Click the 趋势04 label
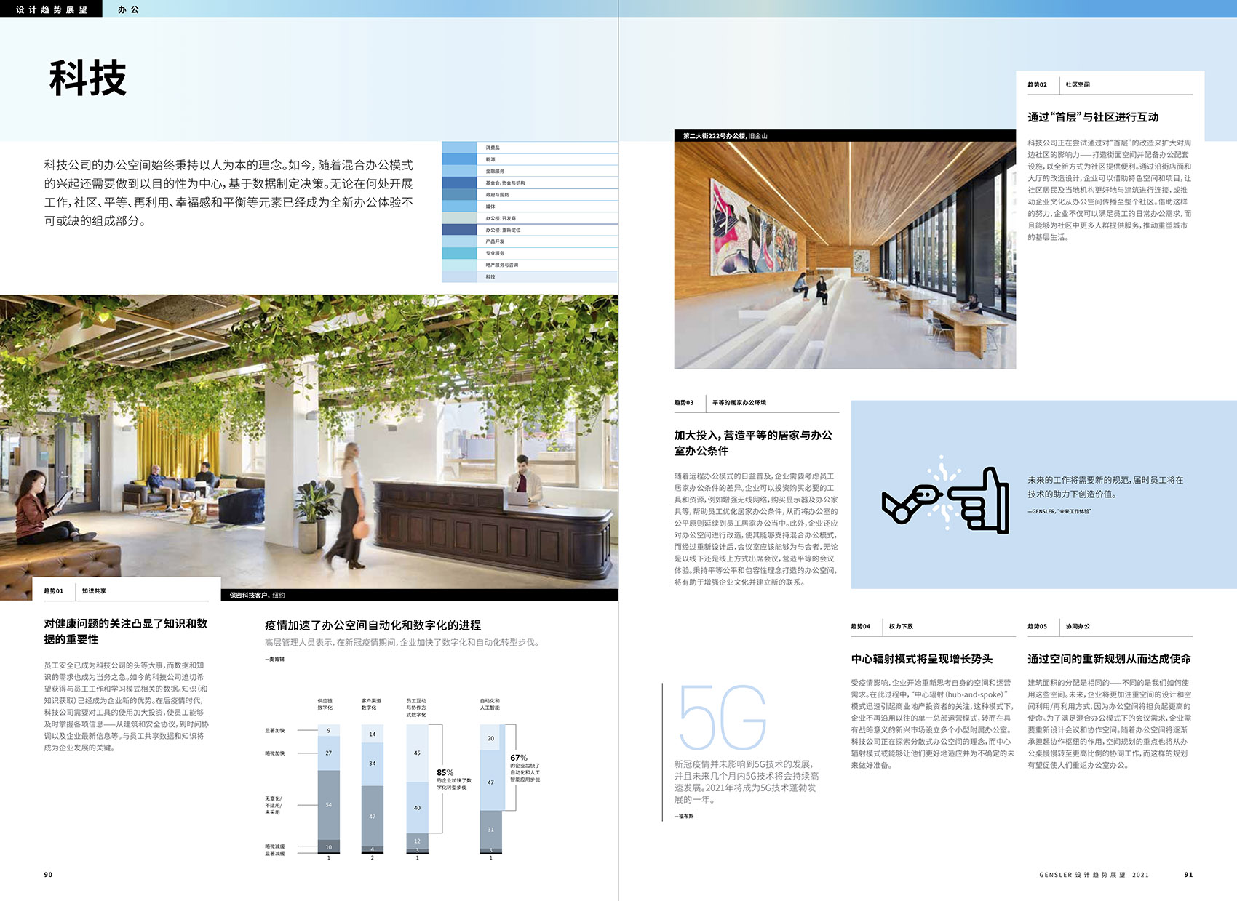The width and height of the screenshot is (1237, 901). point(860,626)
